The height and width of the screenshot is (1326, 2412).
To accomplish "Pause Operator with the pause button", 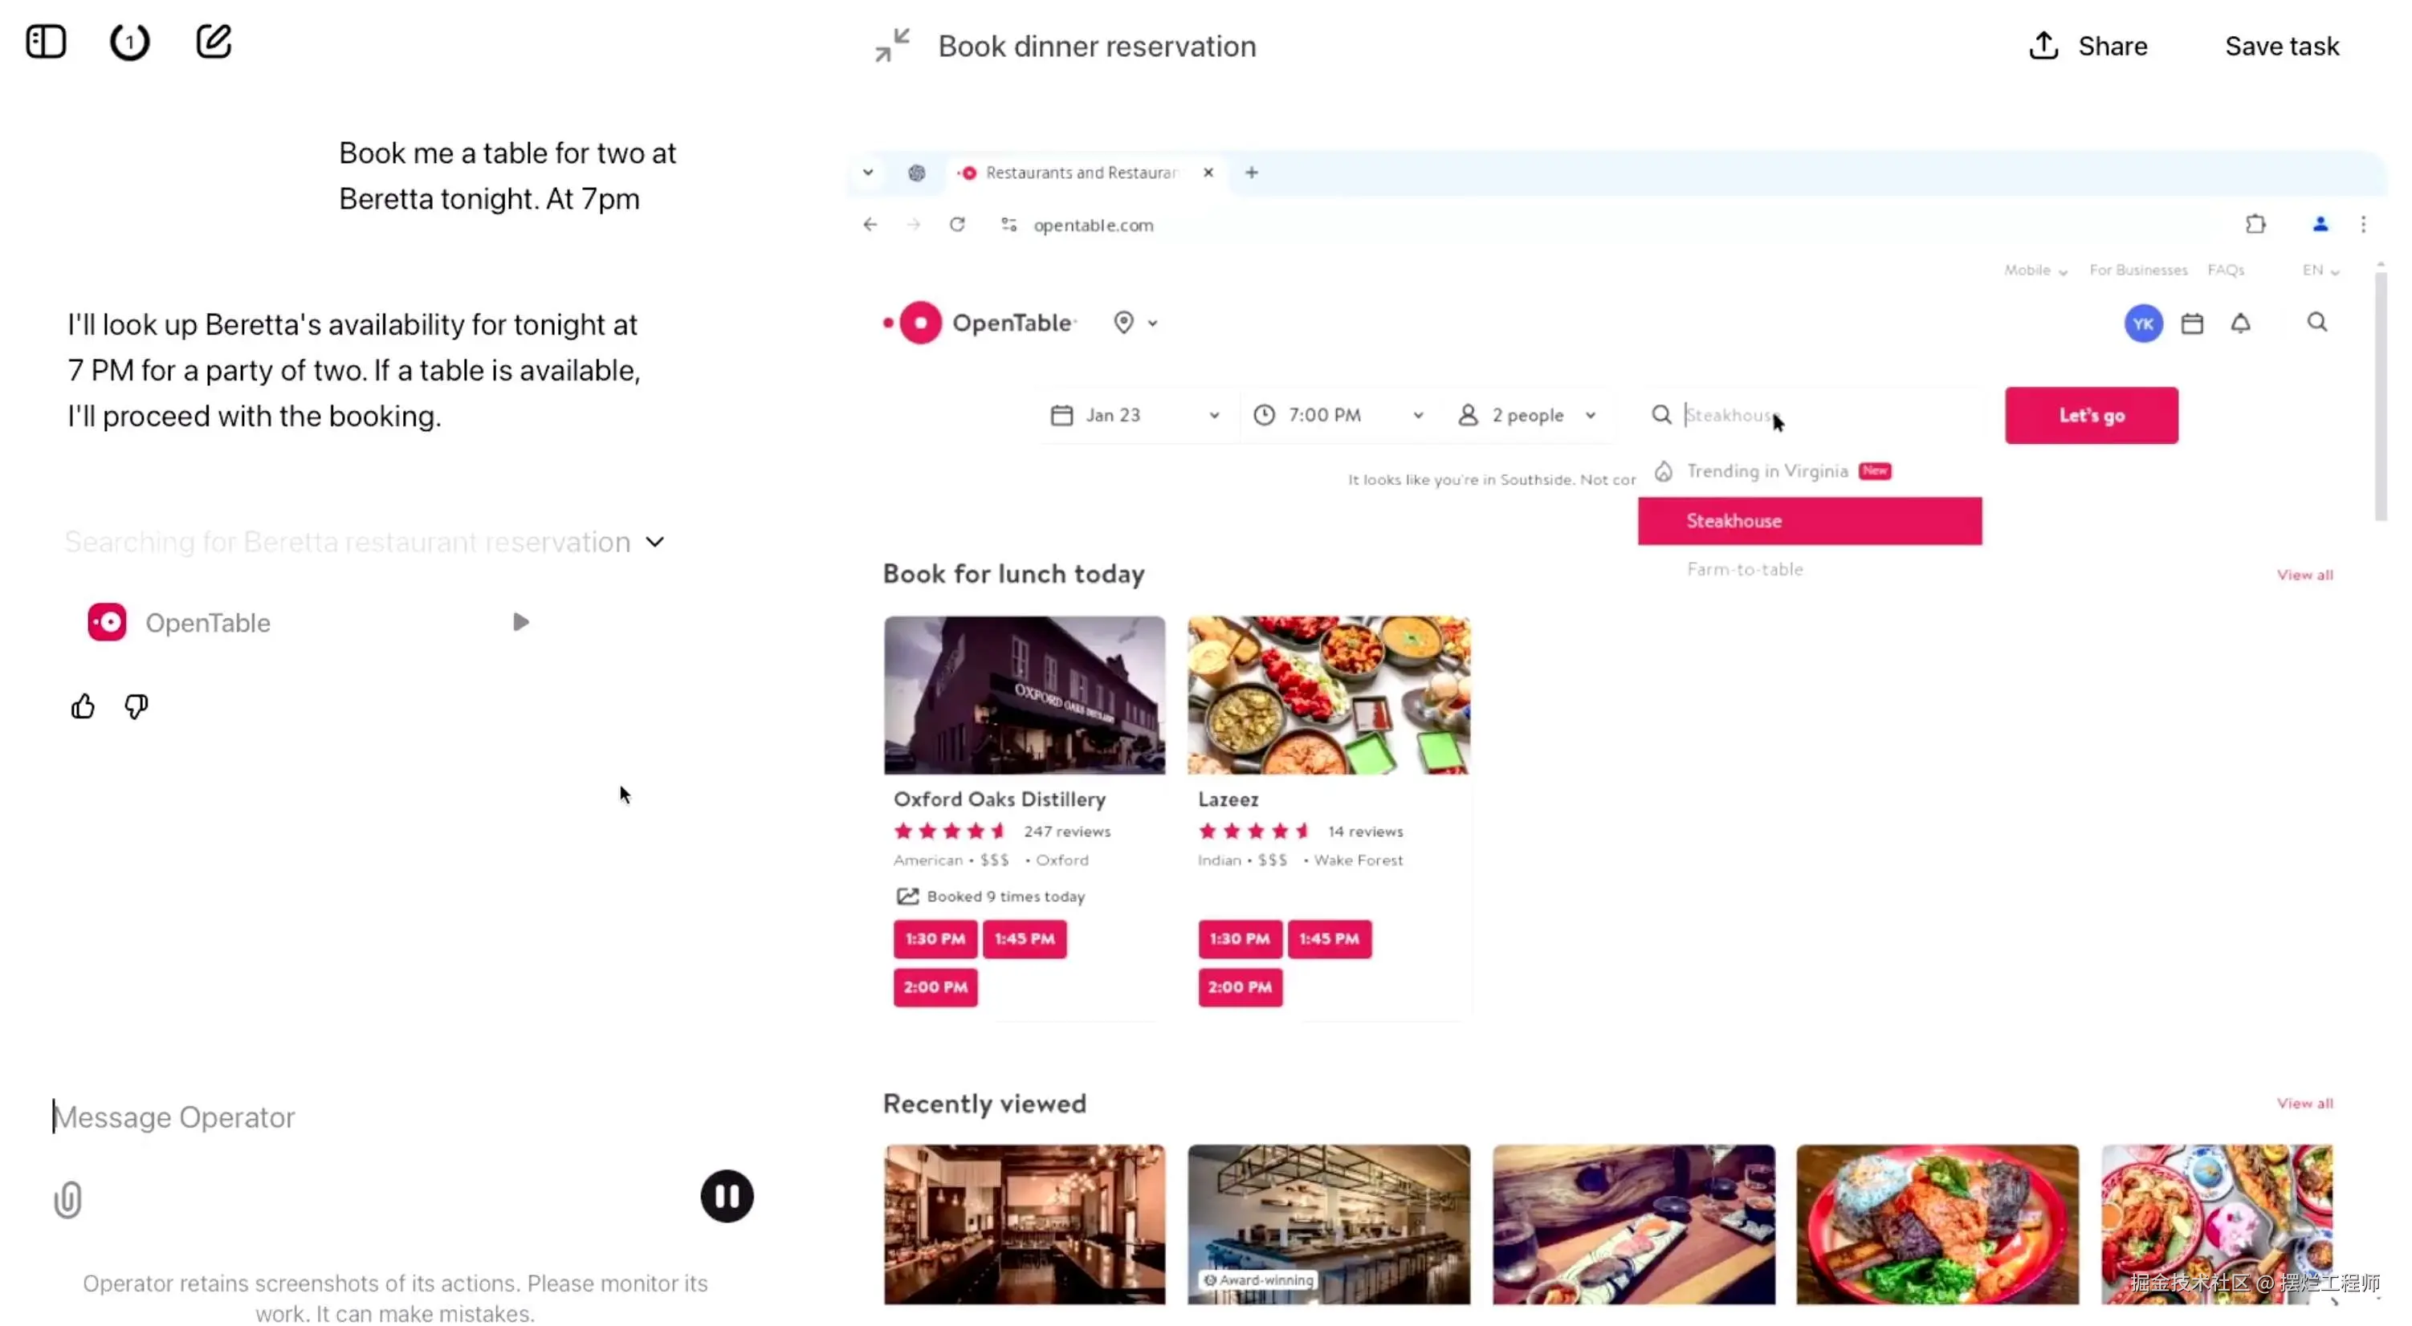I will point(727,1196).
